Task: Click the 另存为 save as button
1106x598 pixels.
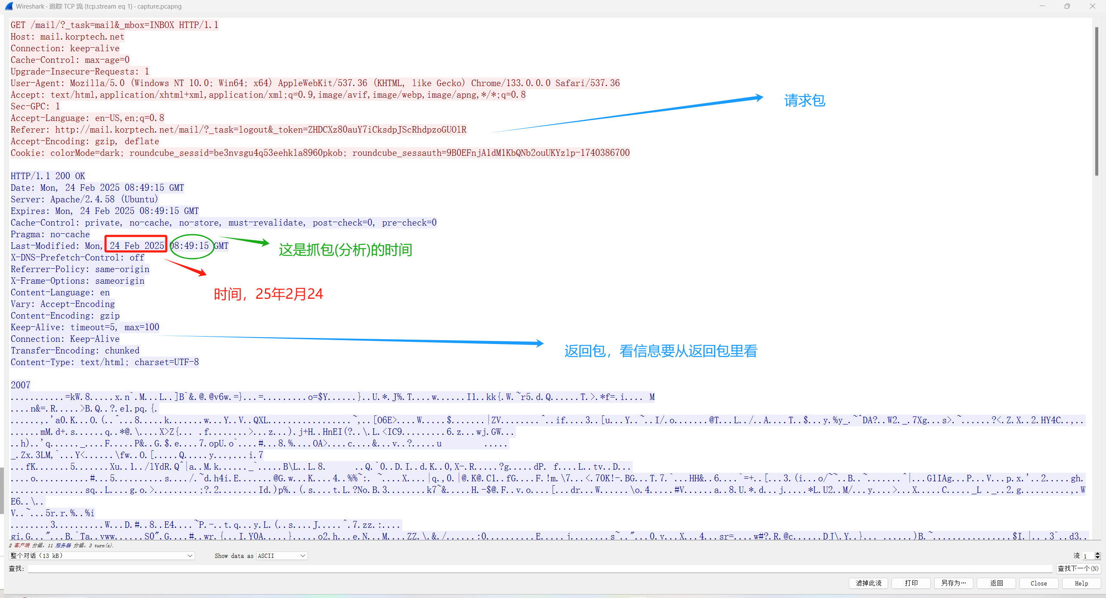Action: [x=953, y=583]
